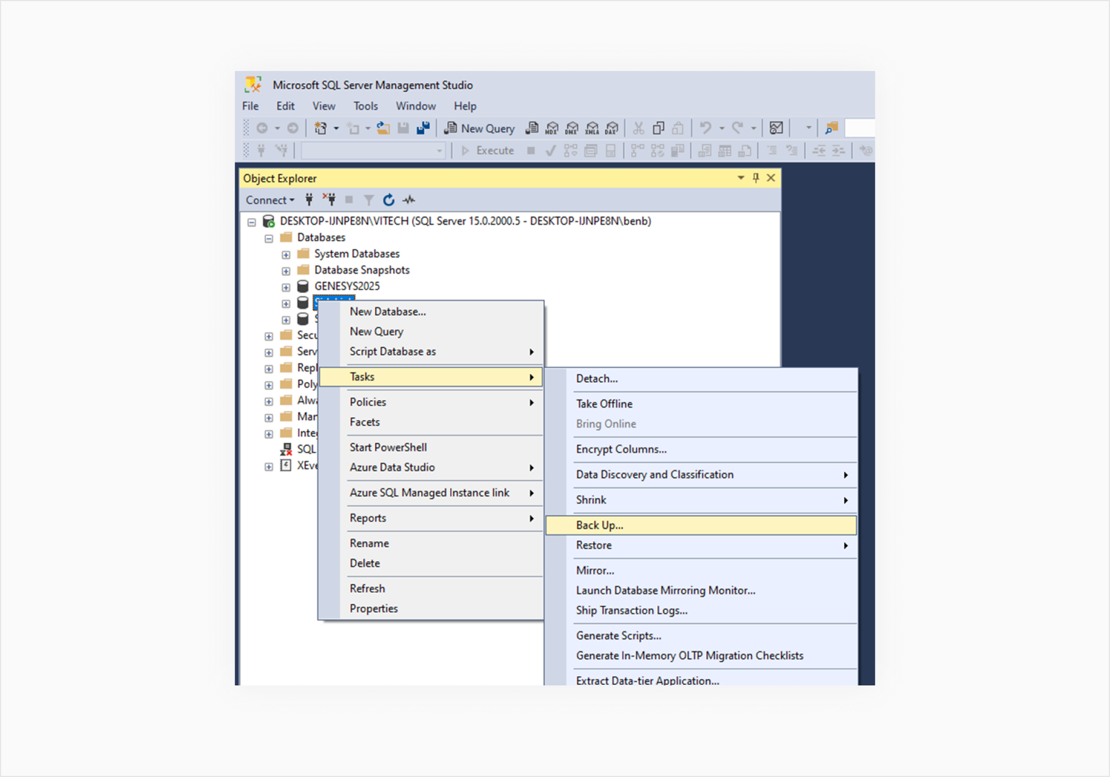Viewport: 1110px width, 777px height.
Task: Click the New Query toolbar button
Action: (x=480, y=129)
